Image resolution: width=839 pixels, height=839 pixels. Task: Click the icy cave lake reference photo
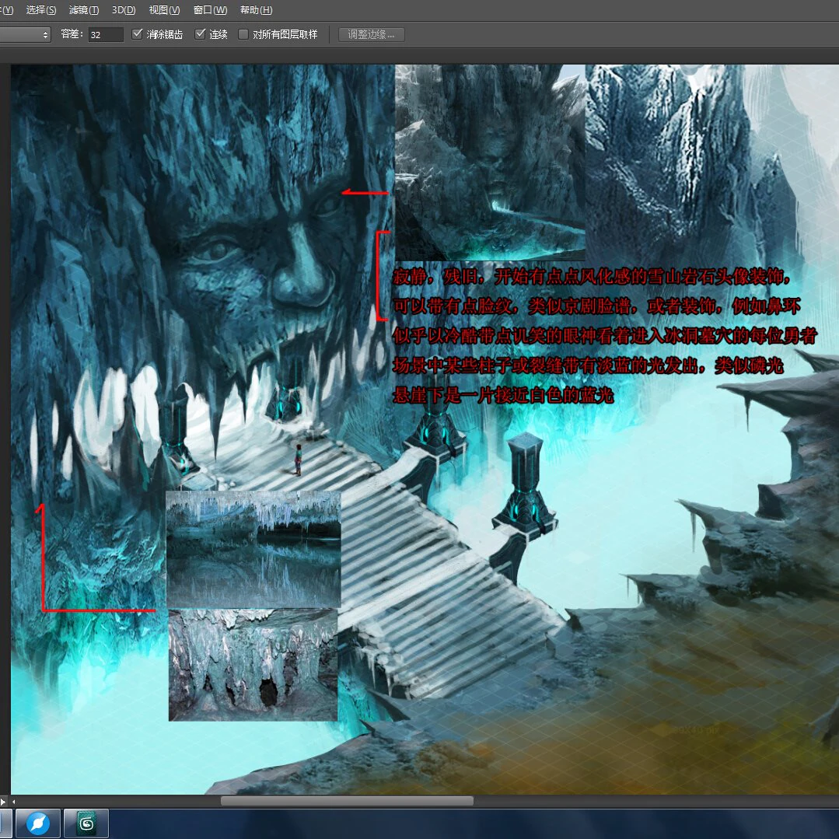point(253,550)
